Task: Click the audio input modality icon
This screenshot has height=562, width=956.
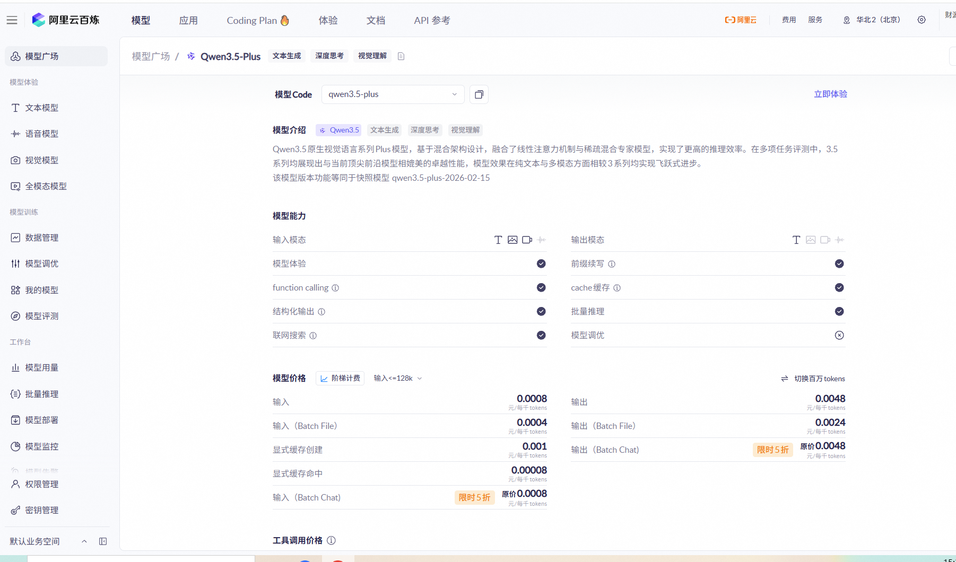Action: [542, 240]
